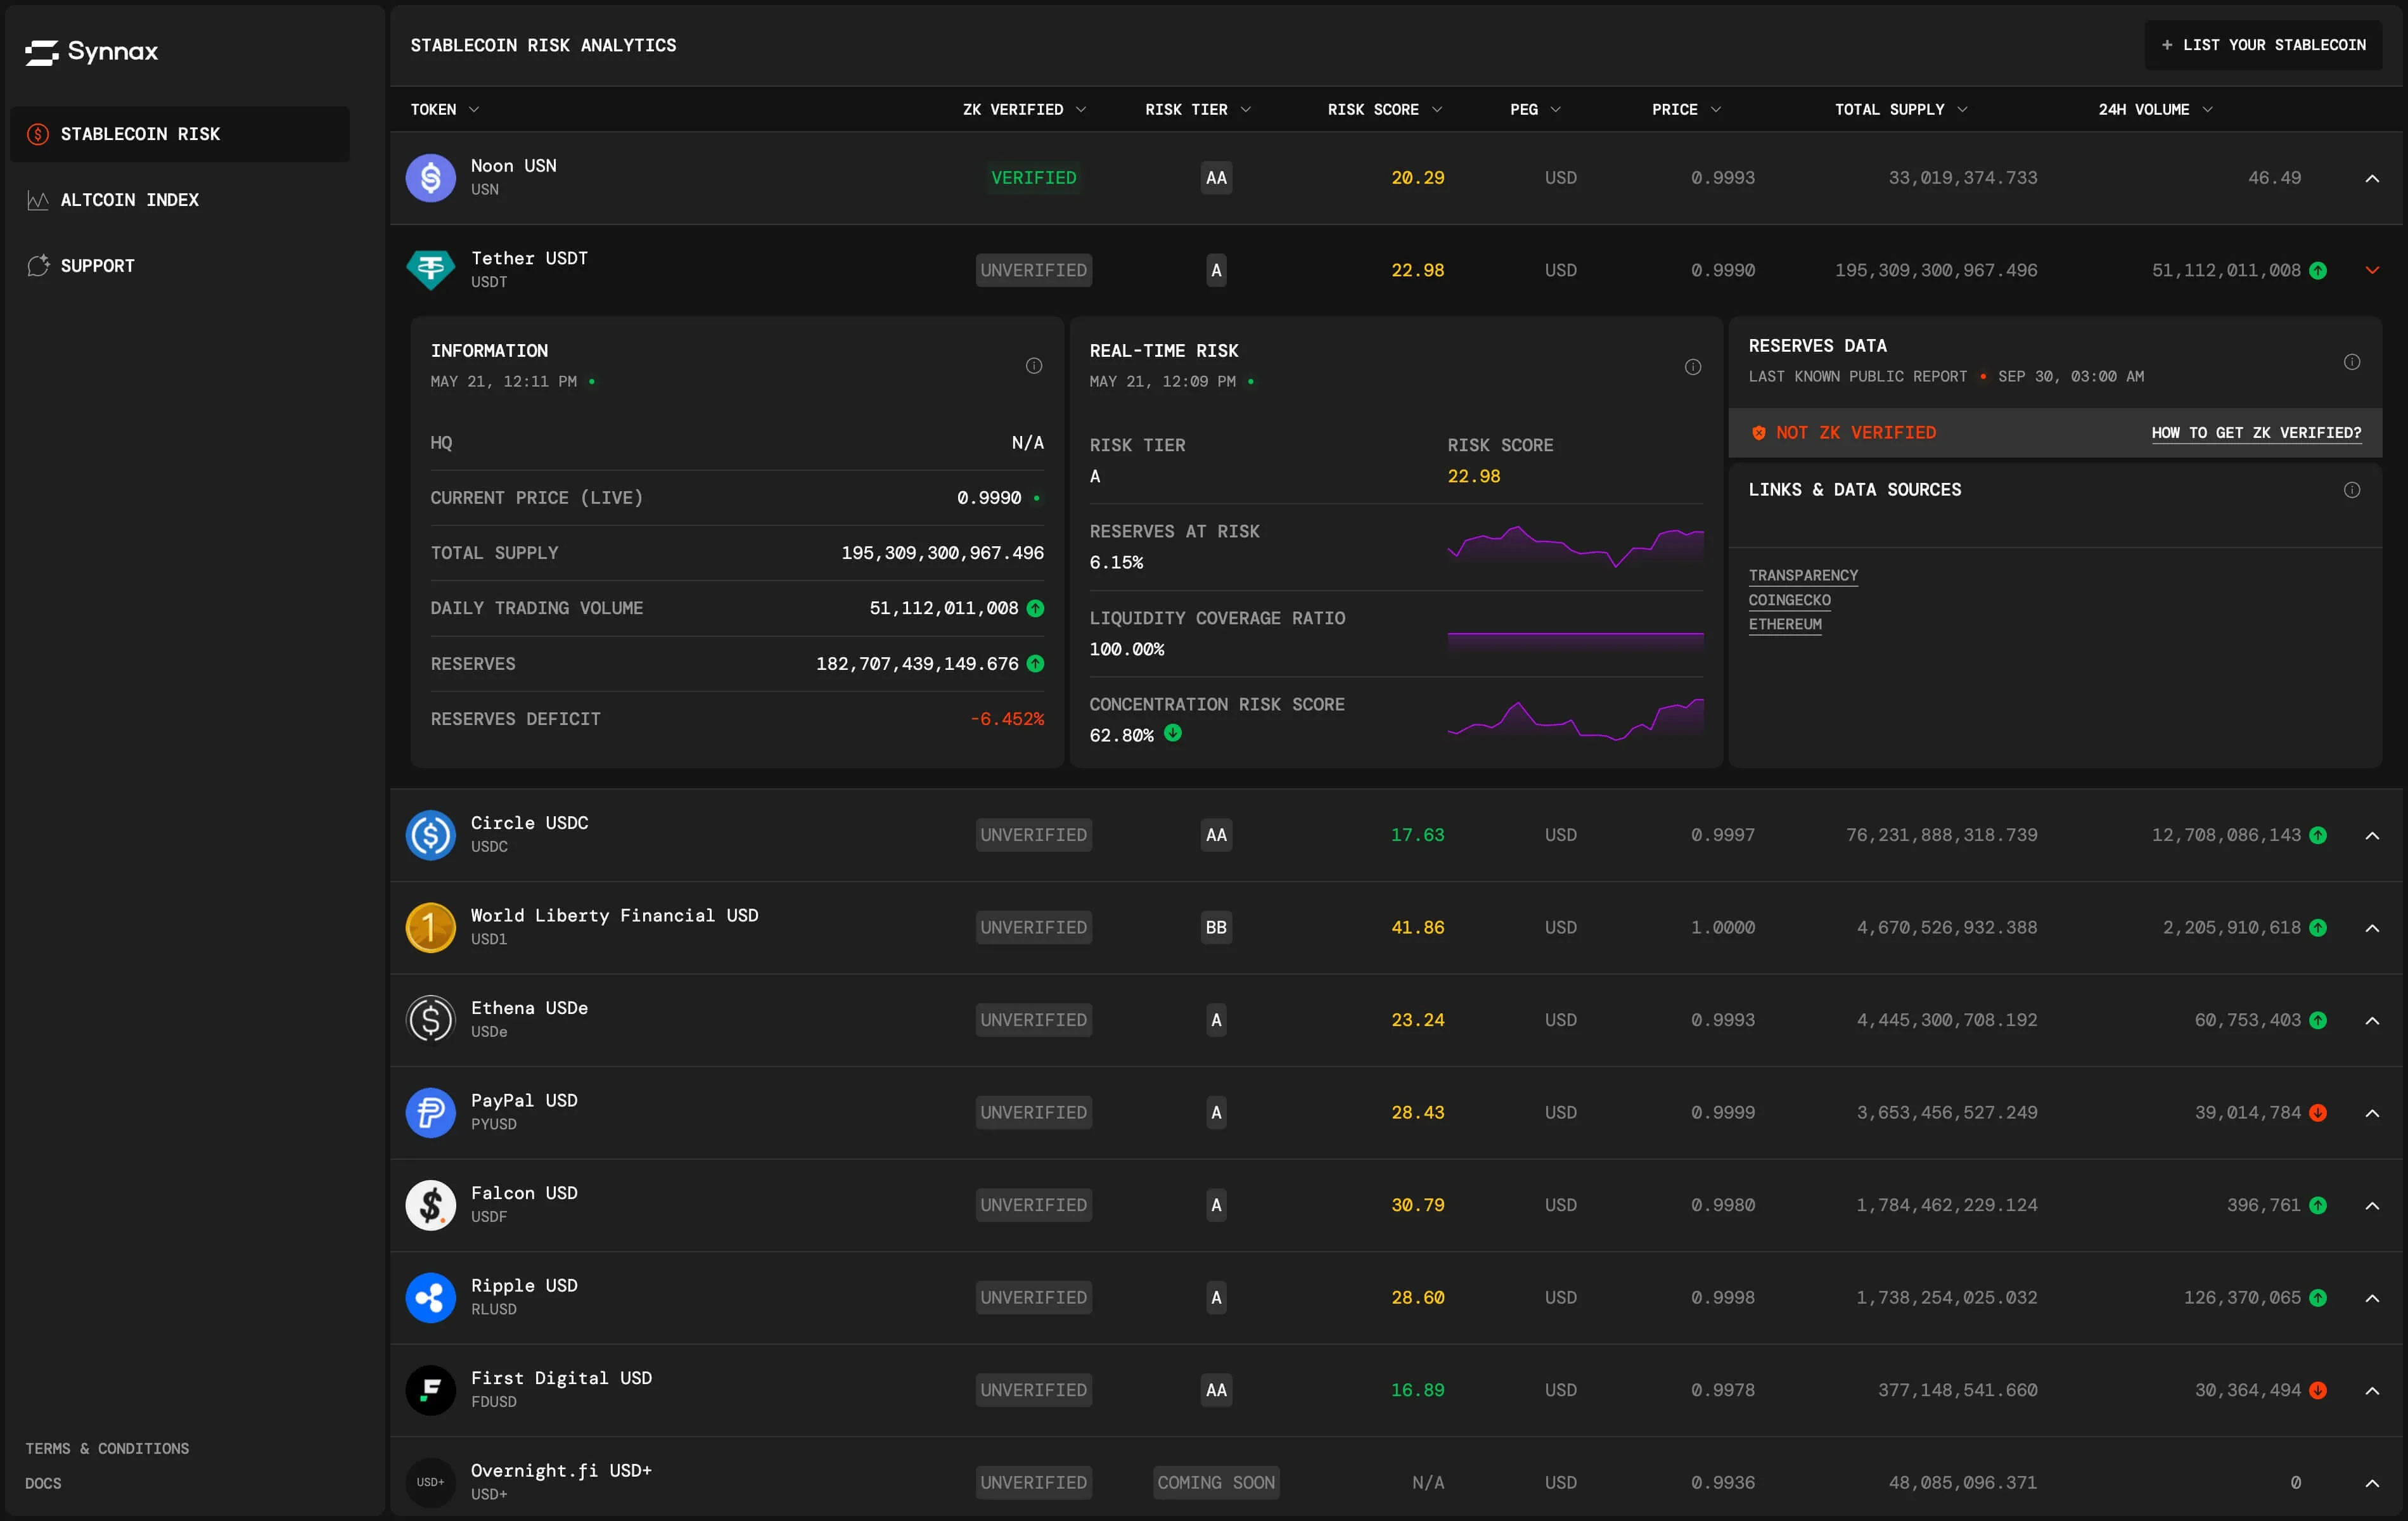This screenshot has height=1521, width=2408.
Task: Expand the Falcon USD row chevron
Action: (x=2372, y=1205)
